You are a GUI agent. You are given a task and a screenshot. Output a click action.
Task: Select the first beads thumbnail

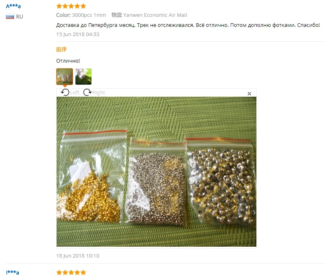65,77
